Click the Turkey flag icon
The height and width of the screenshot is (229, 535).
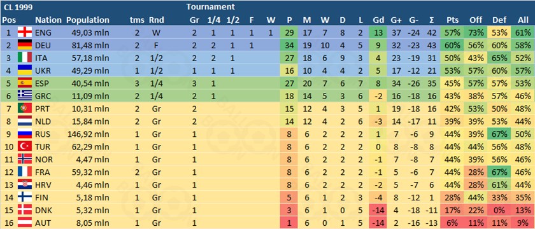pyautogui.click(x=24, y=147)
